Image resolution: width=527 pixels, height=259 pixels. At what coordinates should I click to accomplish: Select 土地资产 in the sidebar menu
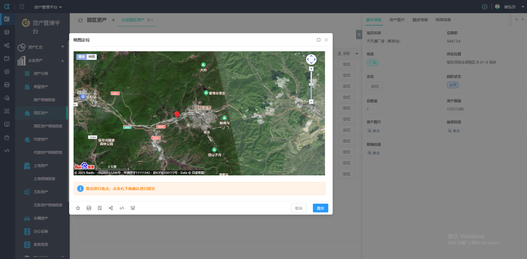41,166
